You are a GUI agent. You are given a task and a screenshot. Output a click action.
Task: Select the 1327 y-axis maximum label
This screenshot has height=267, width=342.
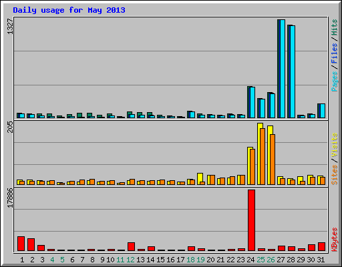pyautogui.click(x=10, y=27)
